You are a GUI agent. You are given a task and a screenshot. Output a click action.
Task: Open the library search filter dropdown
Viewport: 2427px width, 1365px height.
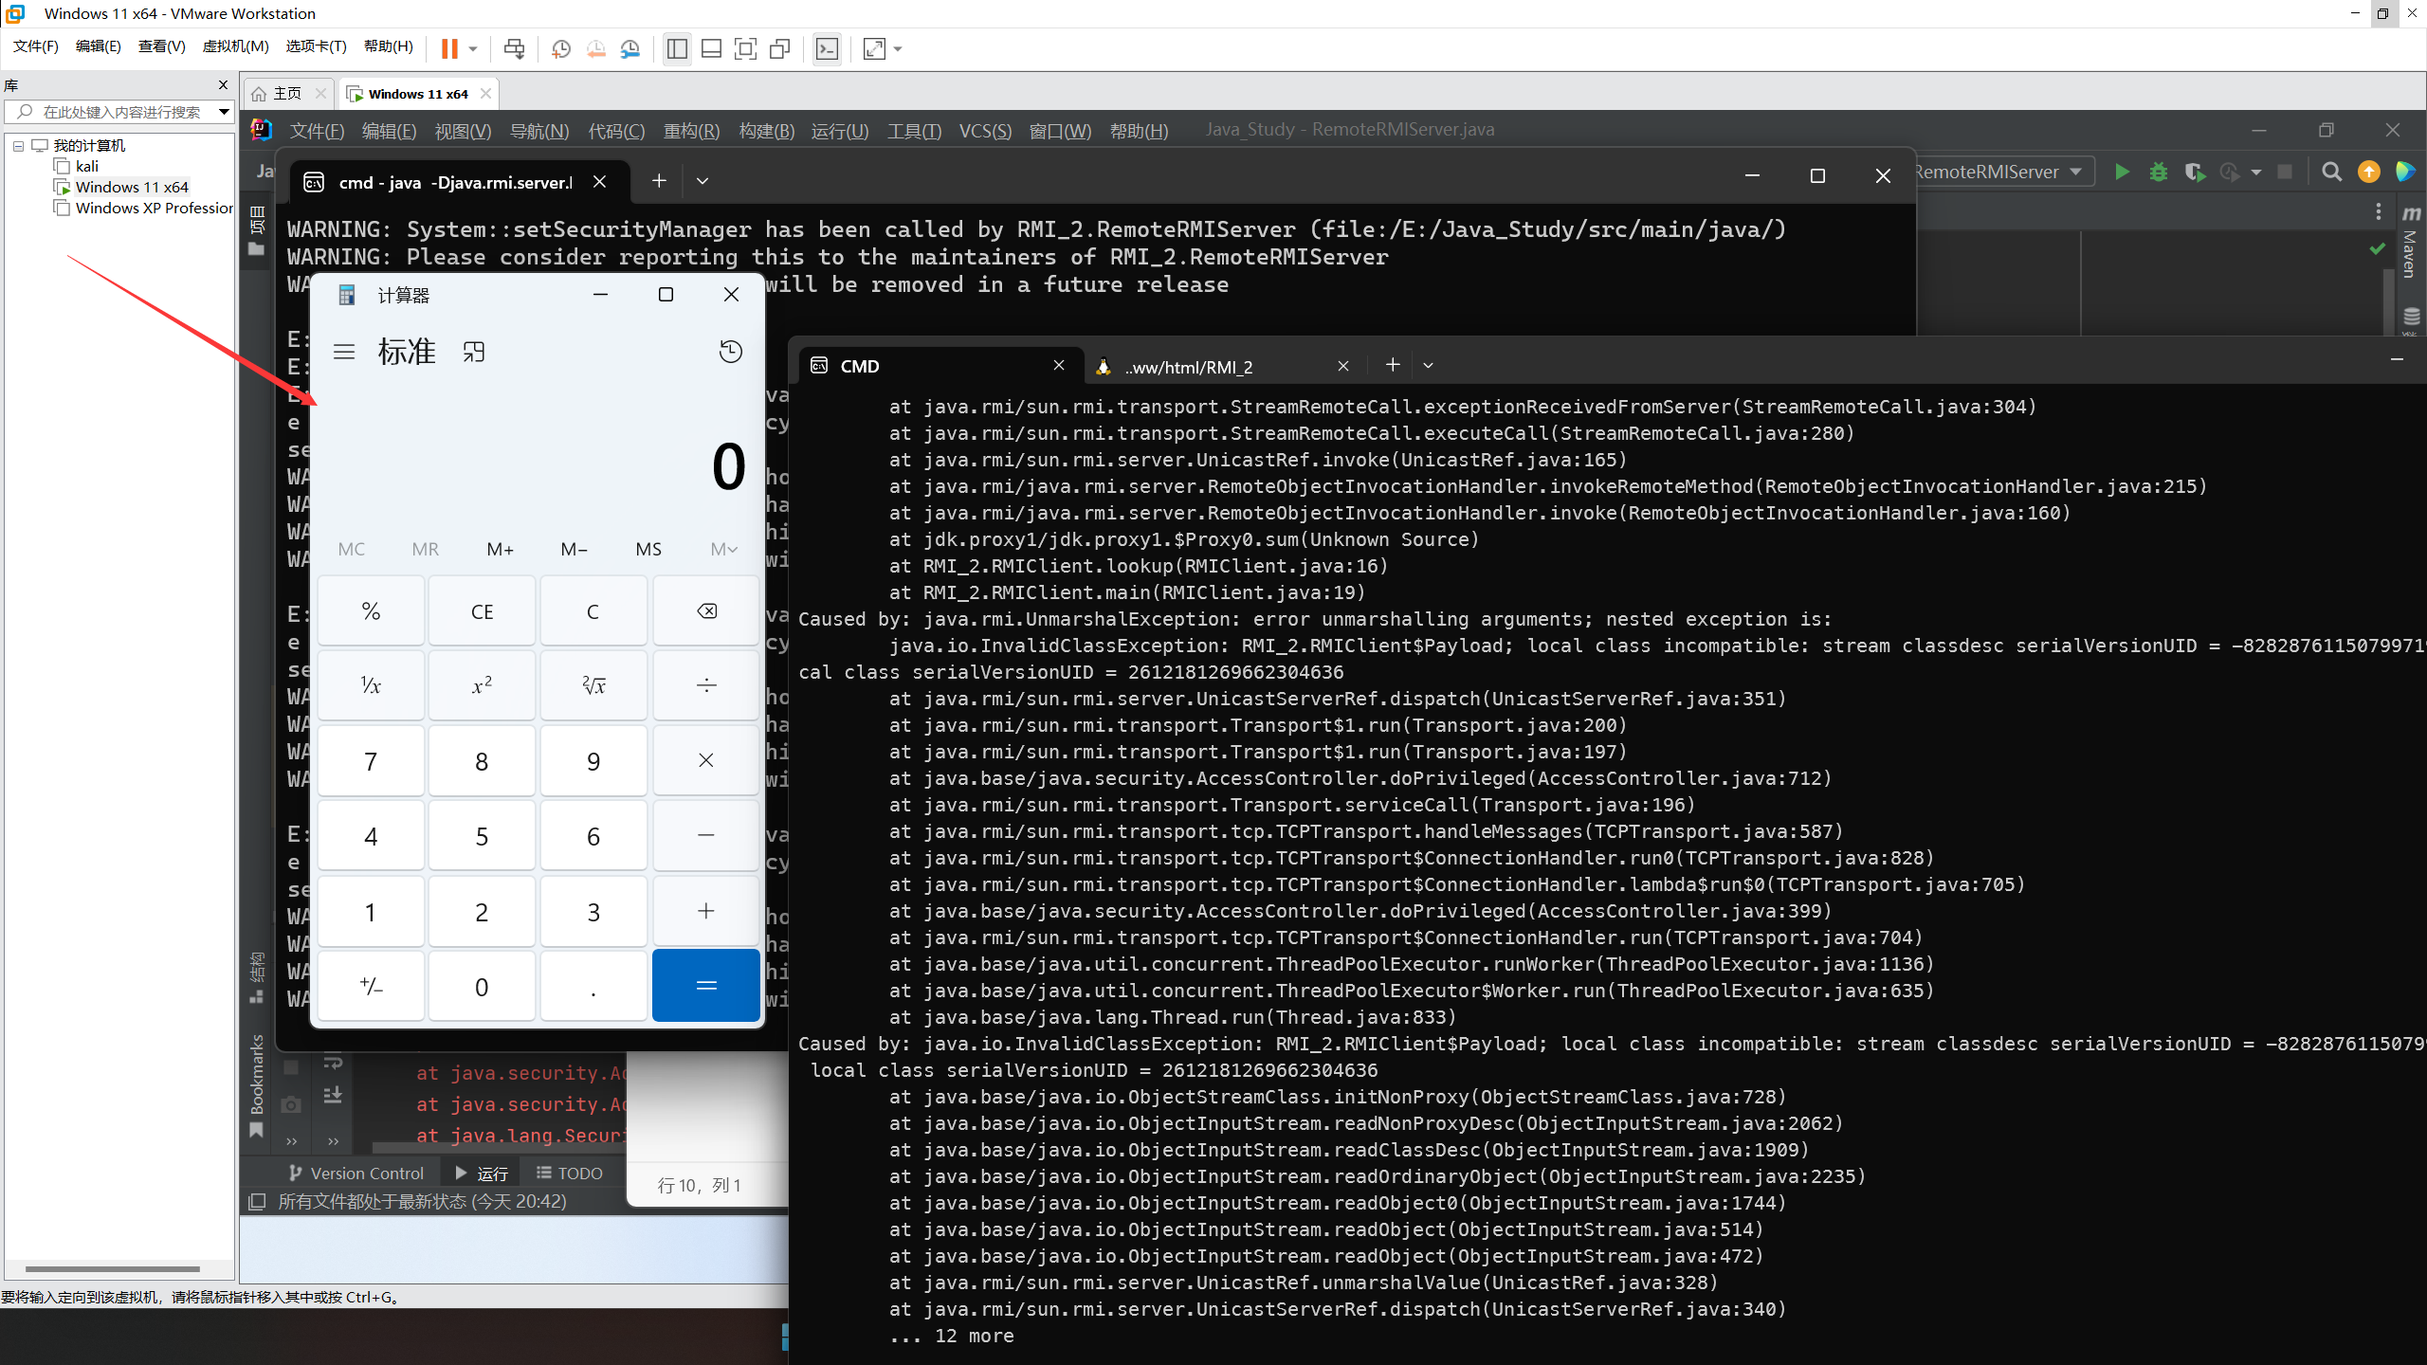(x=224, y=112)
